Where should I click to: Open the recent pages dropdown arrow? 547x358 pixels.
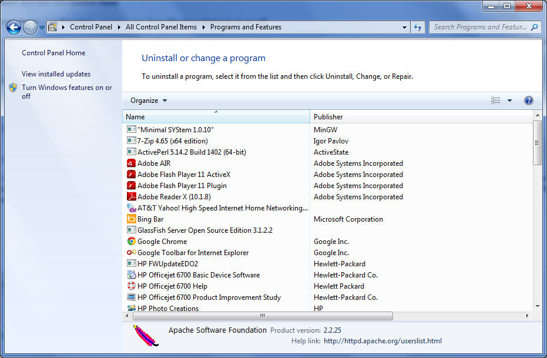[42, 27]
